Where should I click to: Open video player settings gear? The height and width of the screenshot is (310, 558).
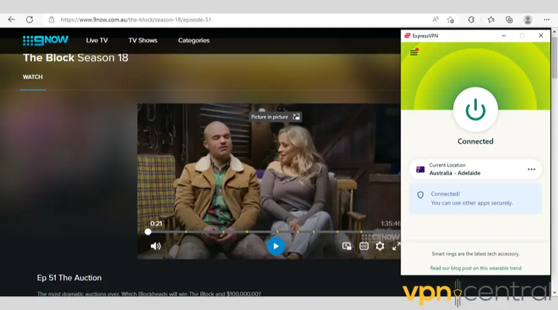379,246
